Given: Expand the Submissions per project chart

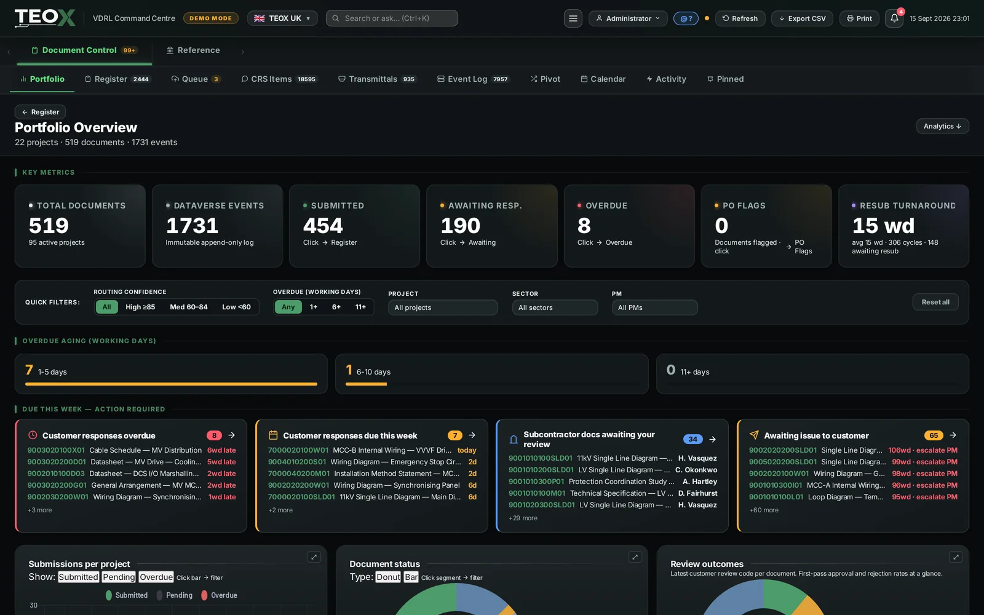Looking at the screenshot, I should [x=314, y=557].
